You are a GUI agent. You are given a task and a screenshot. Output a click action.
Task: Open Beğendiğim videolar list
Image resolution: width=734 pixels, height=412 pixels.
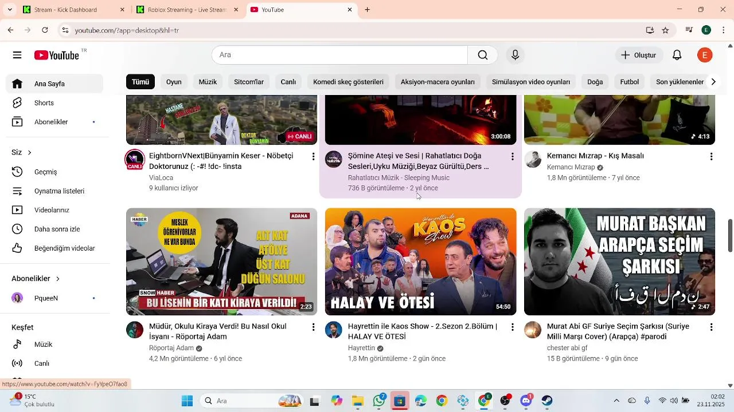[54, 248]
